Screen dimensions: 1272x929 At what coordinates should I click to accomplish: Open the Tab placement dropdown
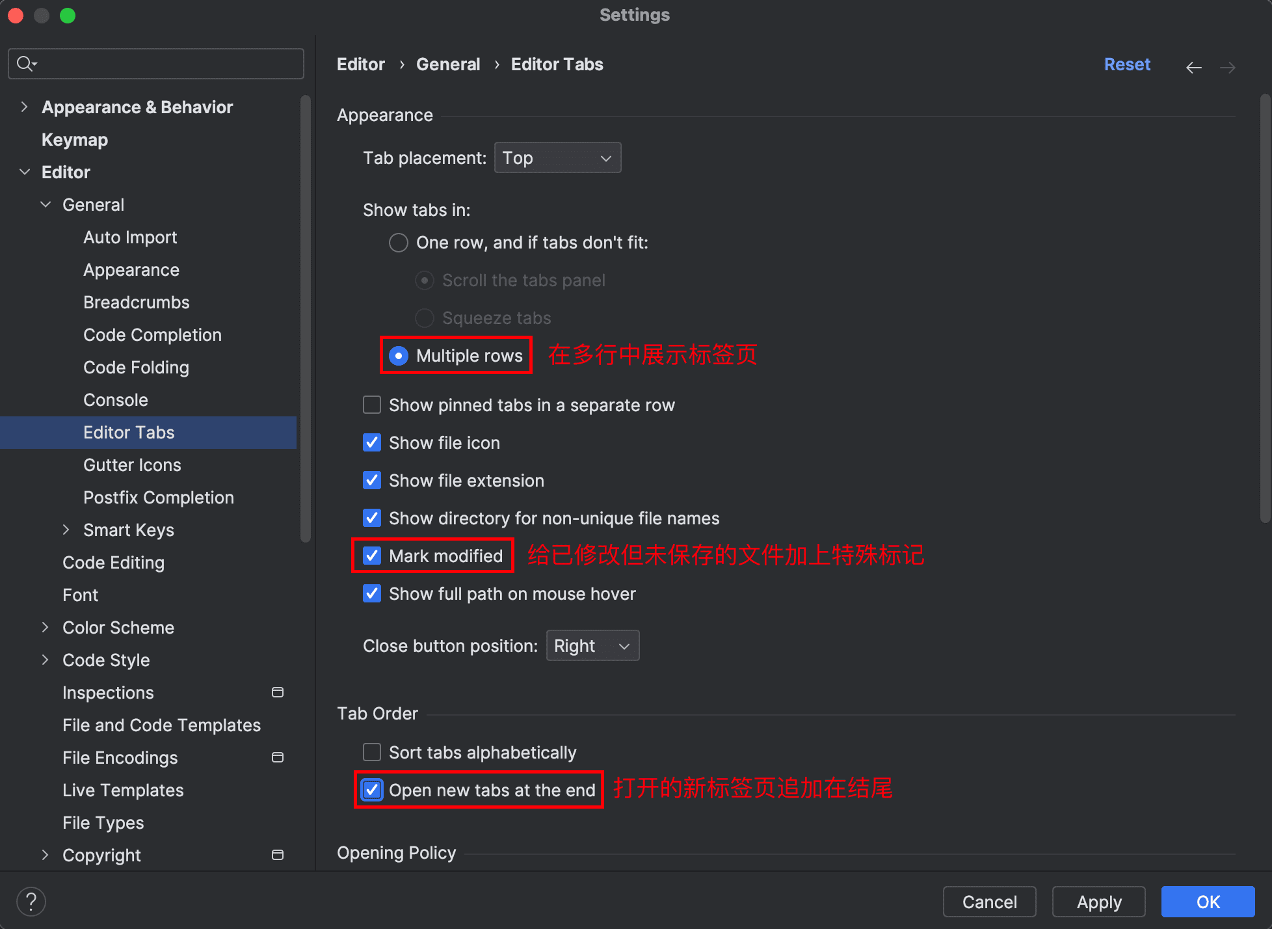click(x=557, y=157)
